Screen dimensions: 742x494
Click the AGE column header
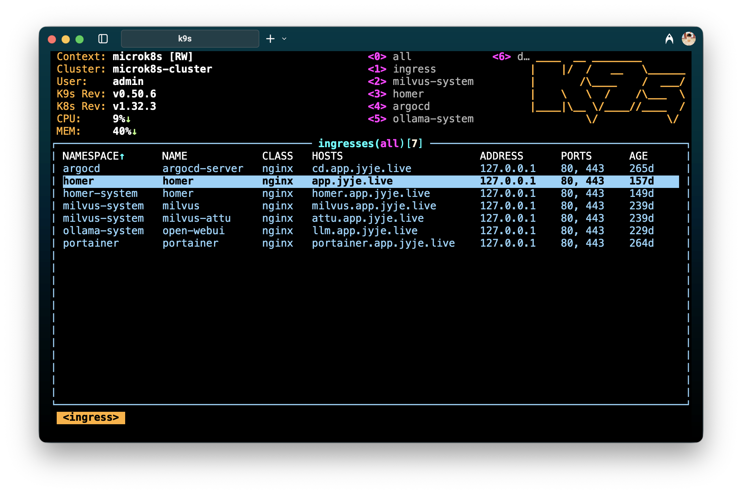[638, 156]
